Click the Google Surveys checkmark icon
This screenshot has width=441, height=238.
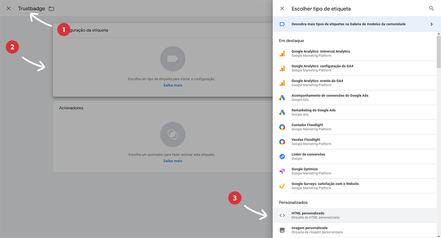click(282, 186)
